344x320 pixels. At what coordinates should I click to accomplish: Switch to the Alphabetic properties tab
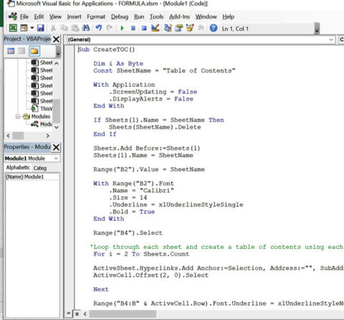18,168
